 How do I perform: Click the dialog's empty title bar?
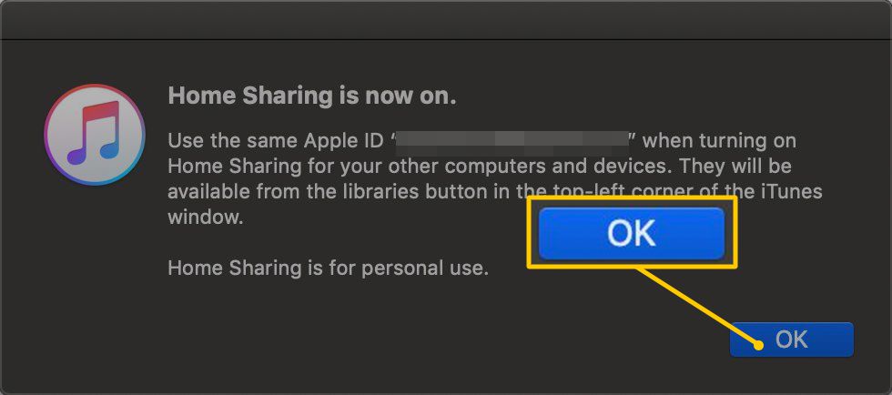[446, 20]
